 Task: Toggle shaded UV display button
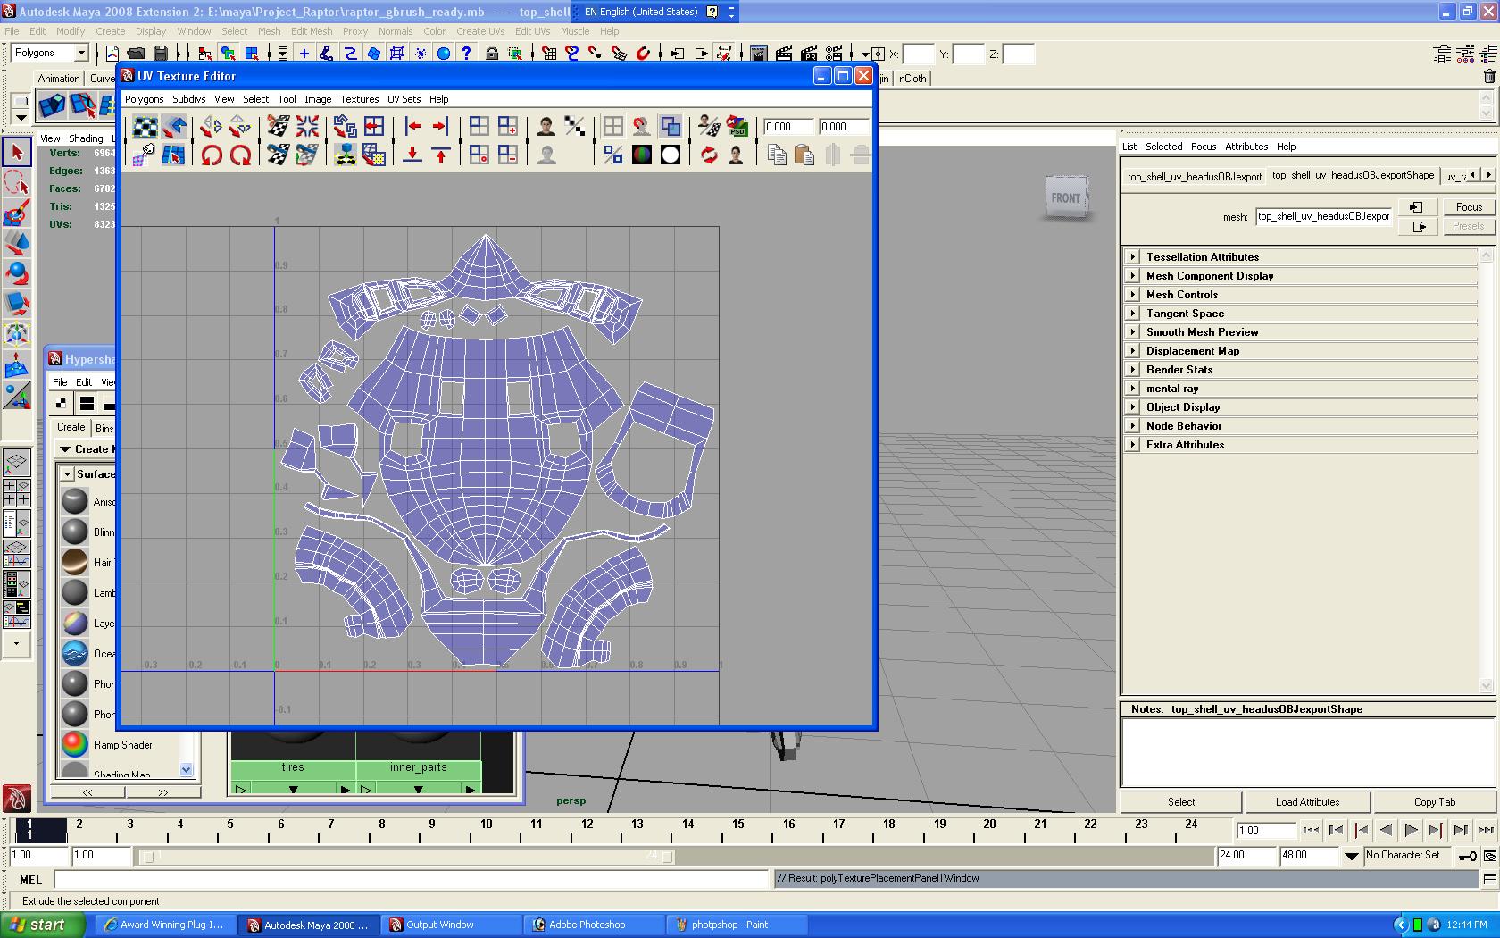(x=670, y=126)
